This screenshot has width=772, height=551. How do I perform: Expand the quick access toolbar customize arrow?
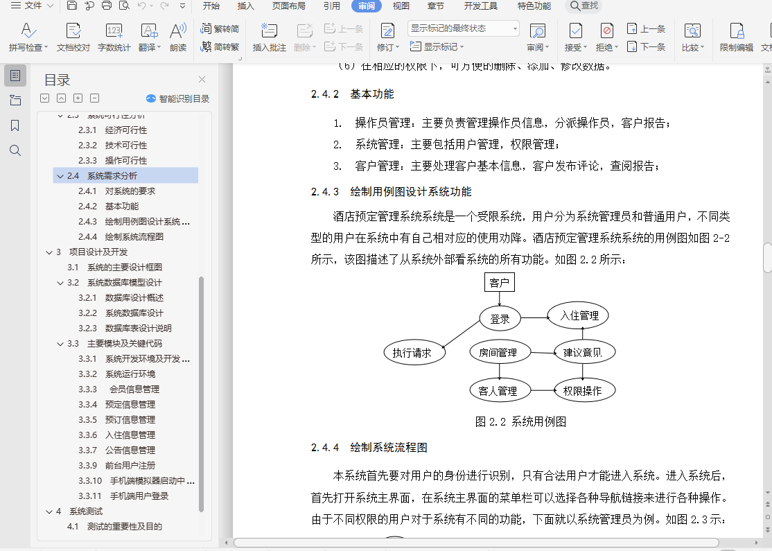point(183,6)
